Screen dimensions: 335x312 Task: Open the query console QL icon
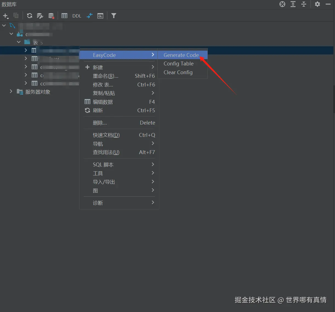100,16
